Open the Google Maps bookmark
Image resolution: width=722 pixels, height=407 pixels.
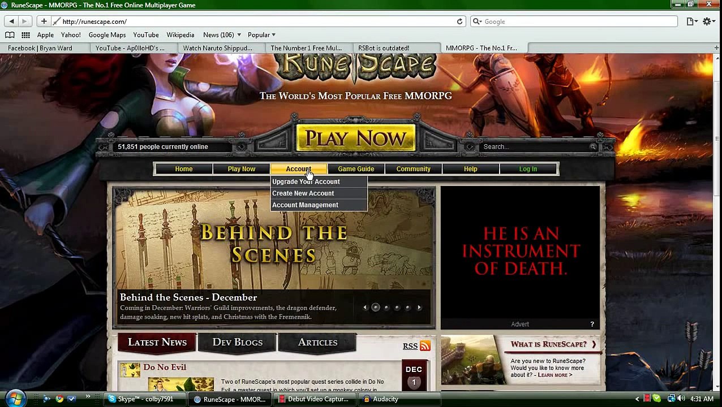(x=107, y=35)
